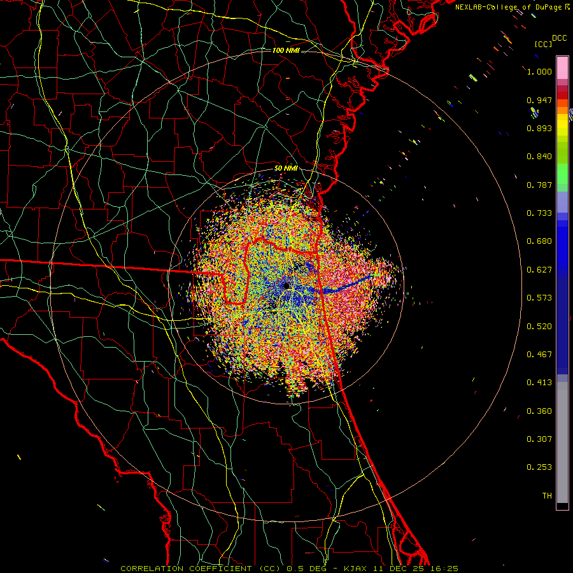The image size is (573, 573).
Task: Click the 0.413 scale value
Action: [539, 383]
